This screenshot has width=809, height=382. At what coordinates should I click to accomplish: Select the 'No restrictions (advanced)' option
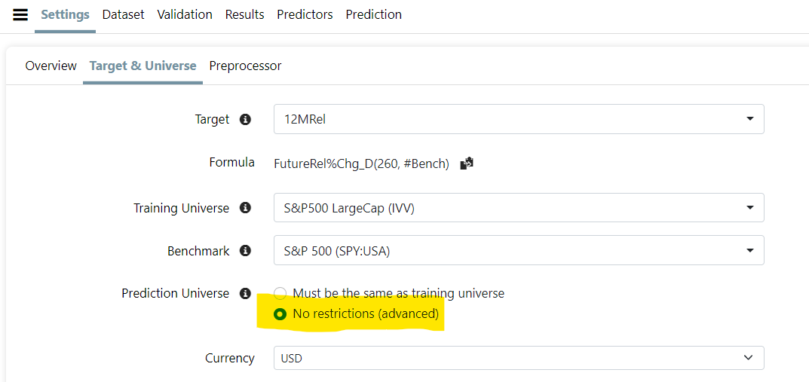pos(280,313)
